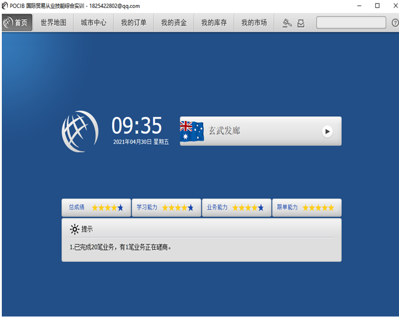Click the sun icon next to 提示

click(74, 229)
